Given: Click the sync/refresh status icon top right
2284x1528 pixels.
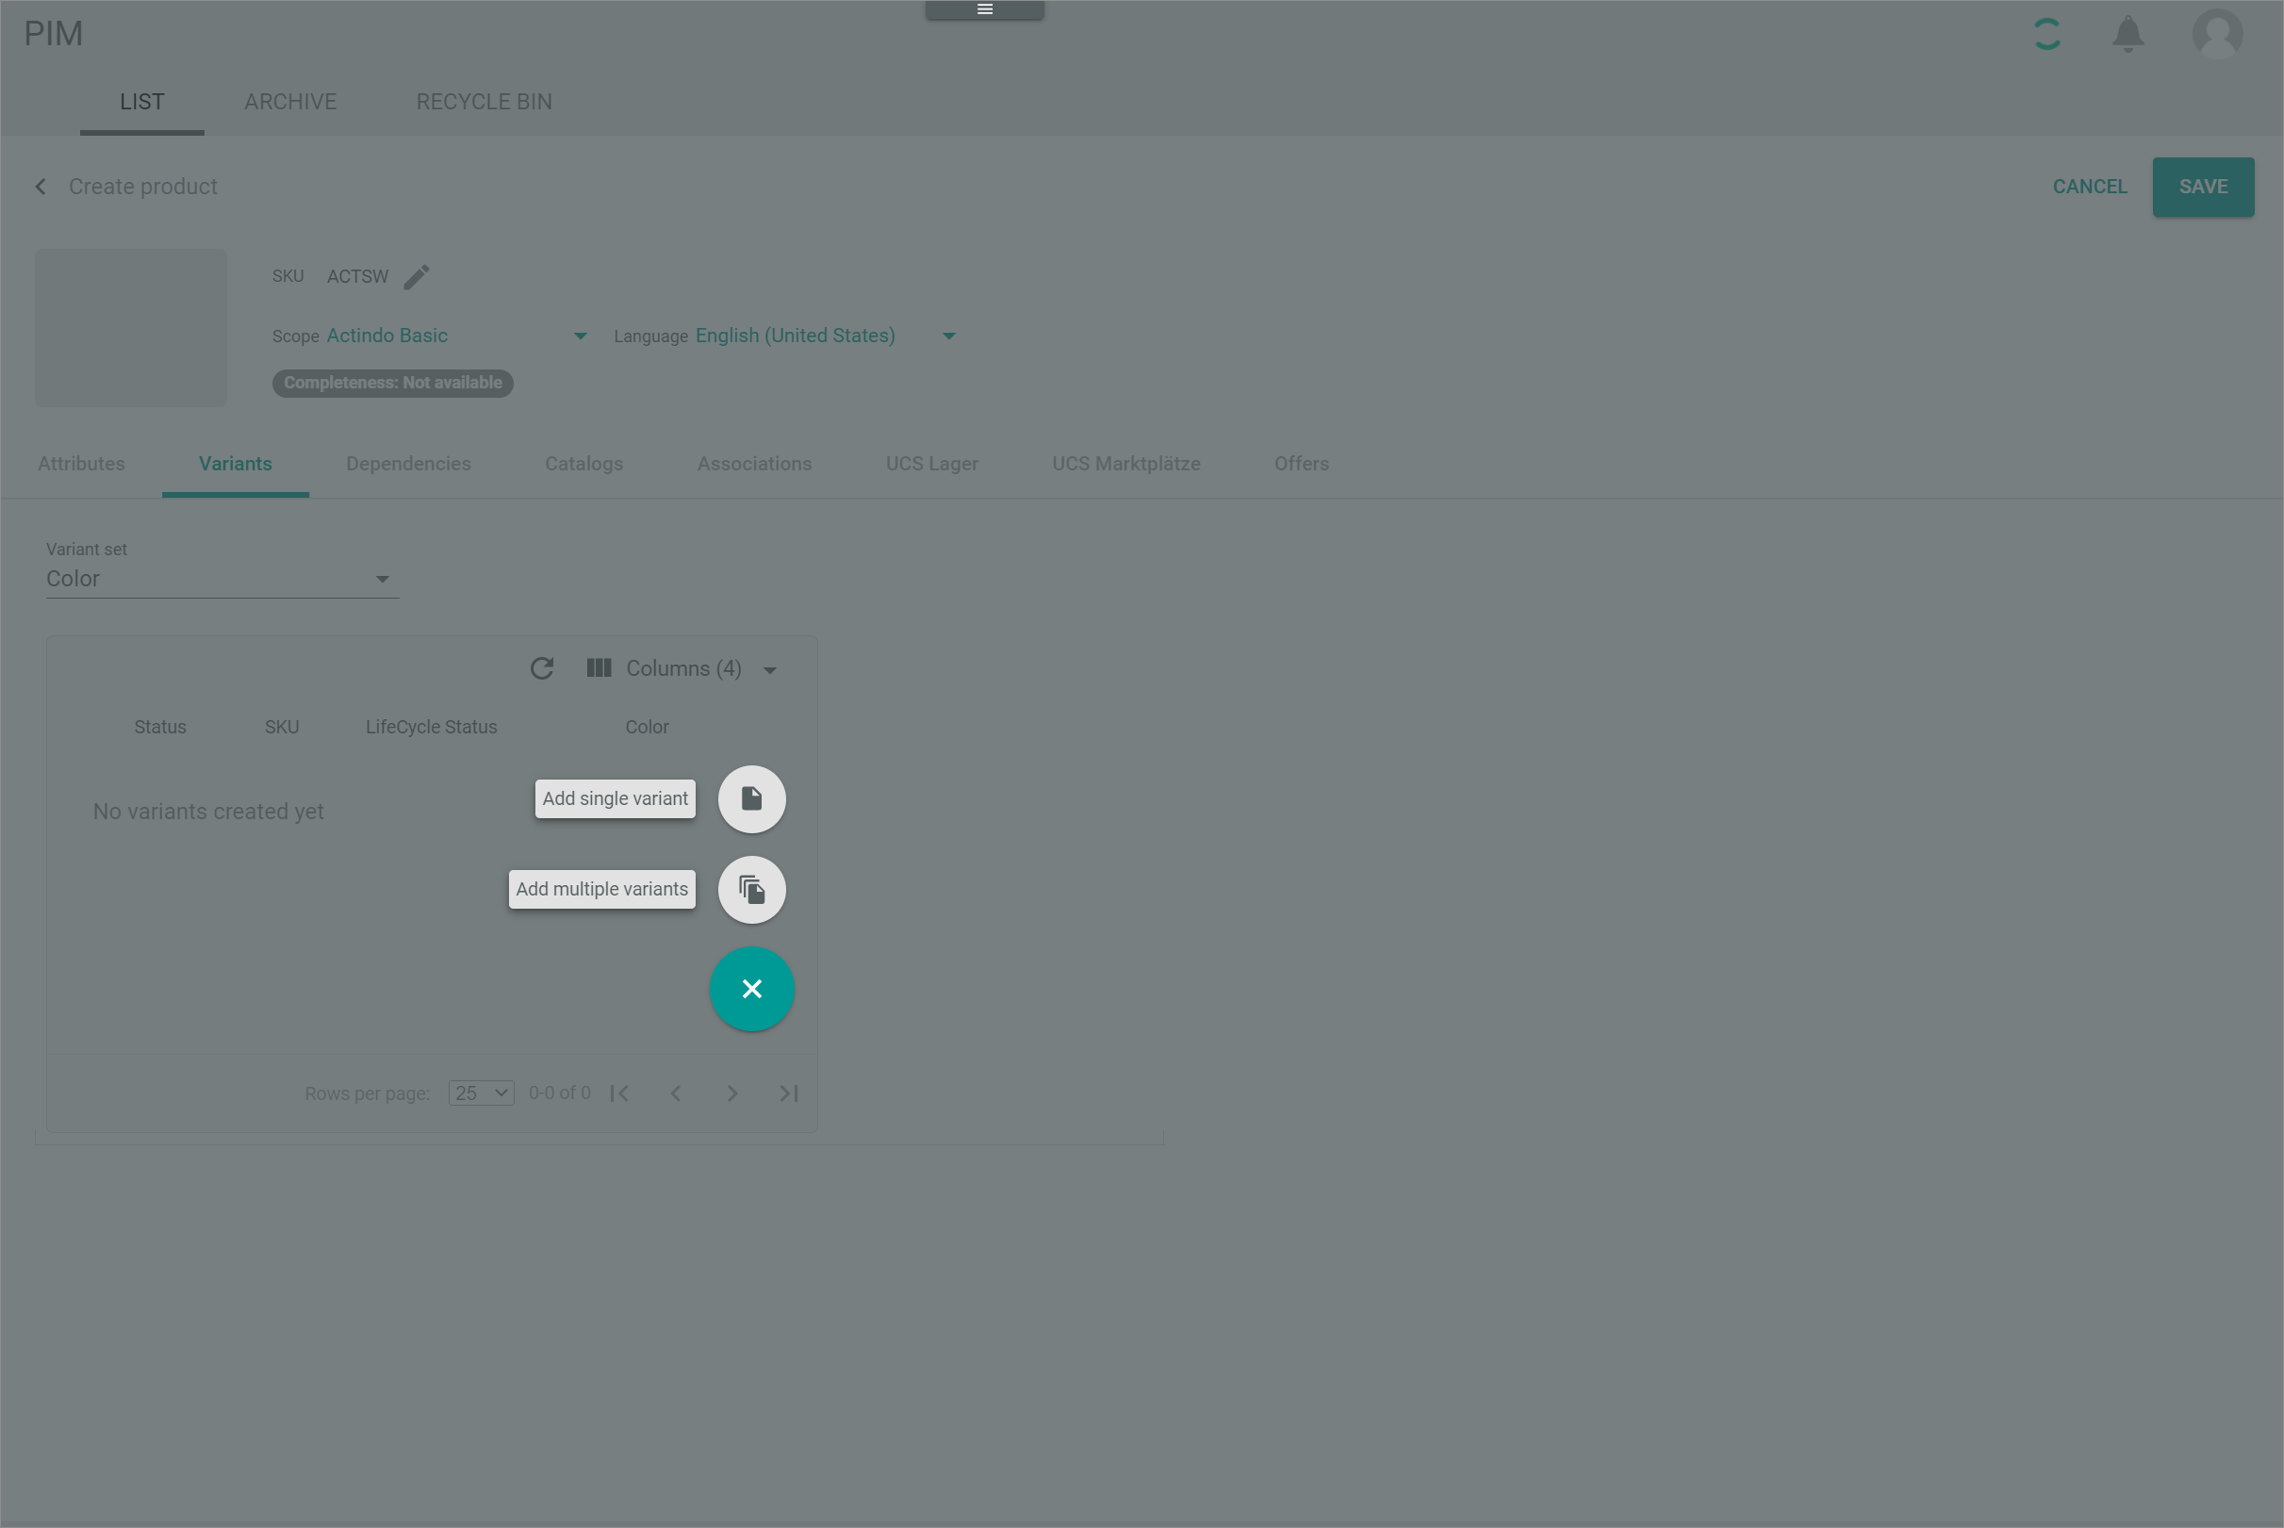Looking at the screenshot, I should tap(2046, 34).
